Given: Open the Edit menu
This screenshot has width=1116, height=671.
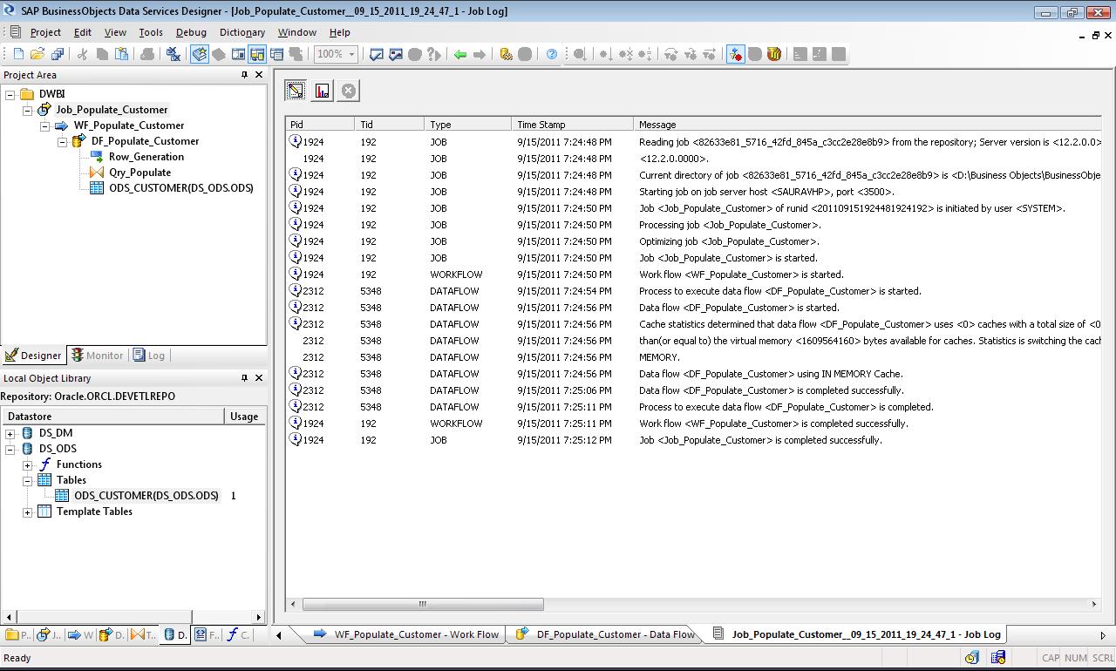Looking at the screenshot, I should coord(83,32).
